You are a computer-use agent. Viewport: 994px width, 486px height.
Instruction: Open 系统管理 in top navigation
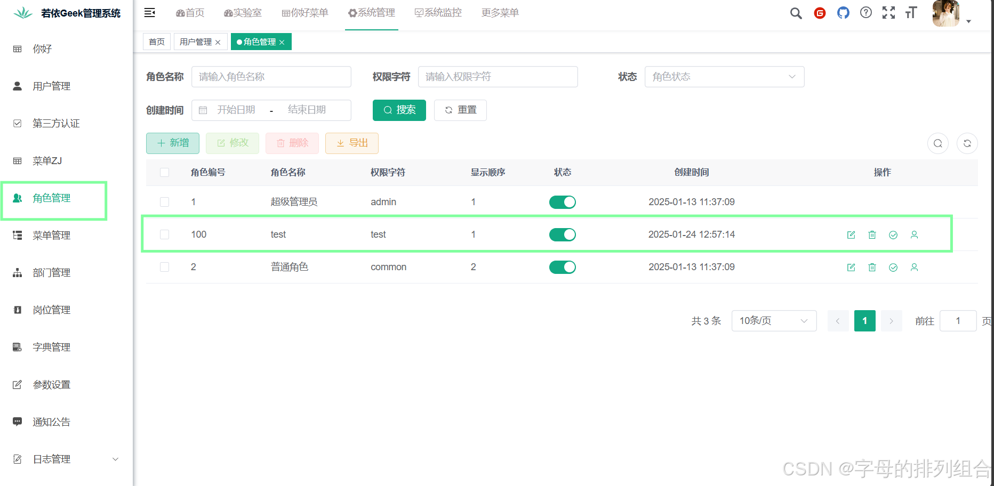372,13
